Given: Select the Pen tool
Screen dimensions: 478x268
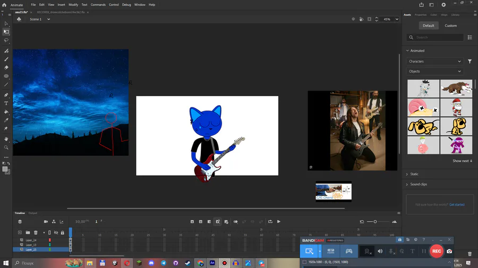Looking at the screenshot, I should (x=6, y=95).
